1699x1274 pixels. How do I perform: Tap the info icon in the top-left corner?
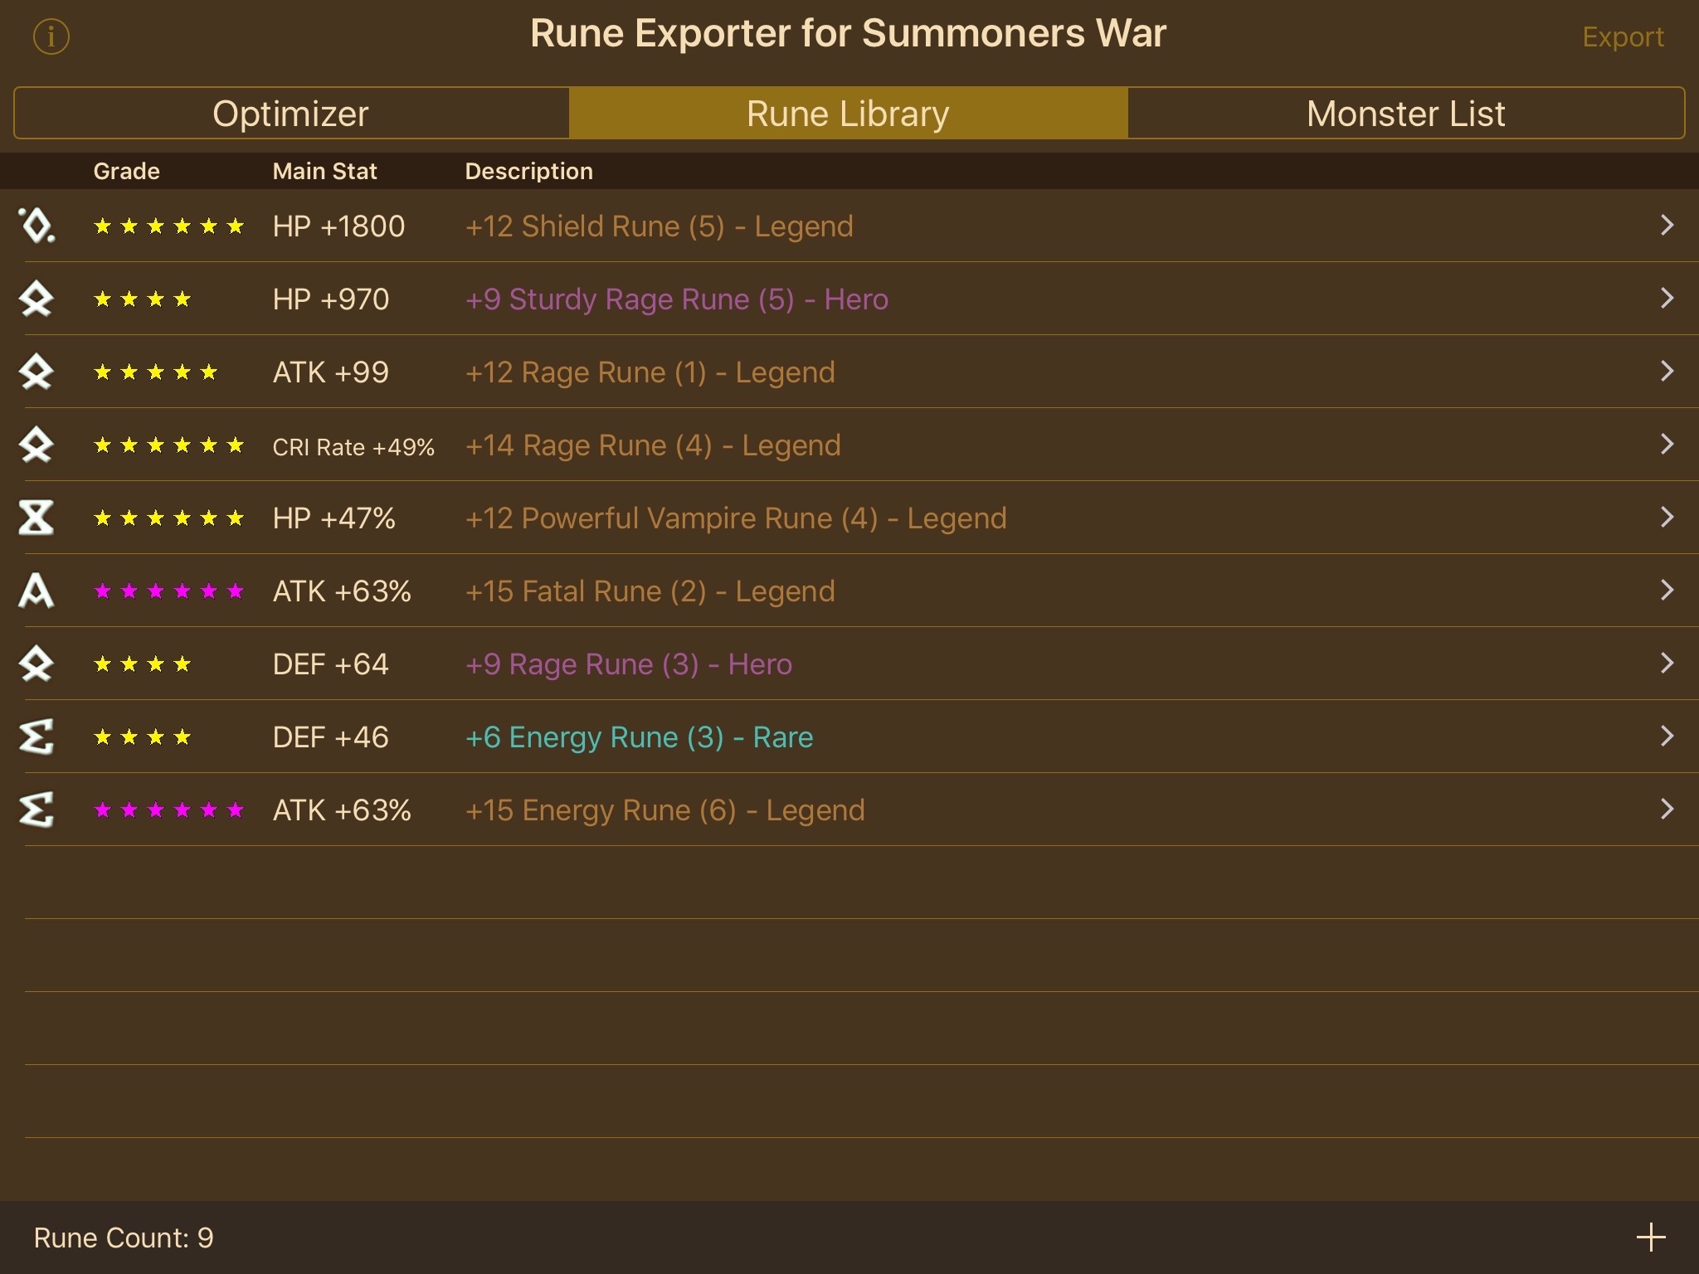coord(51,36)
